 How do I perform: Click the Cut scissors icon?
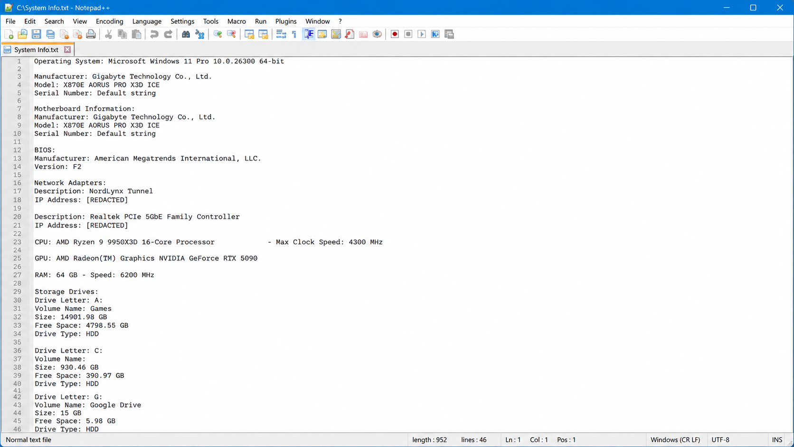click(108, 34)
